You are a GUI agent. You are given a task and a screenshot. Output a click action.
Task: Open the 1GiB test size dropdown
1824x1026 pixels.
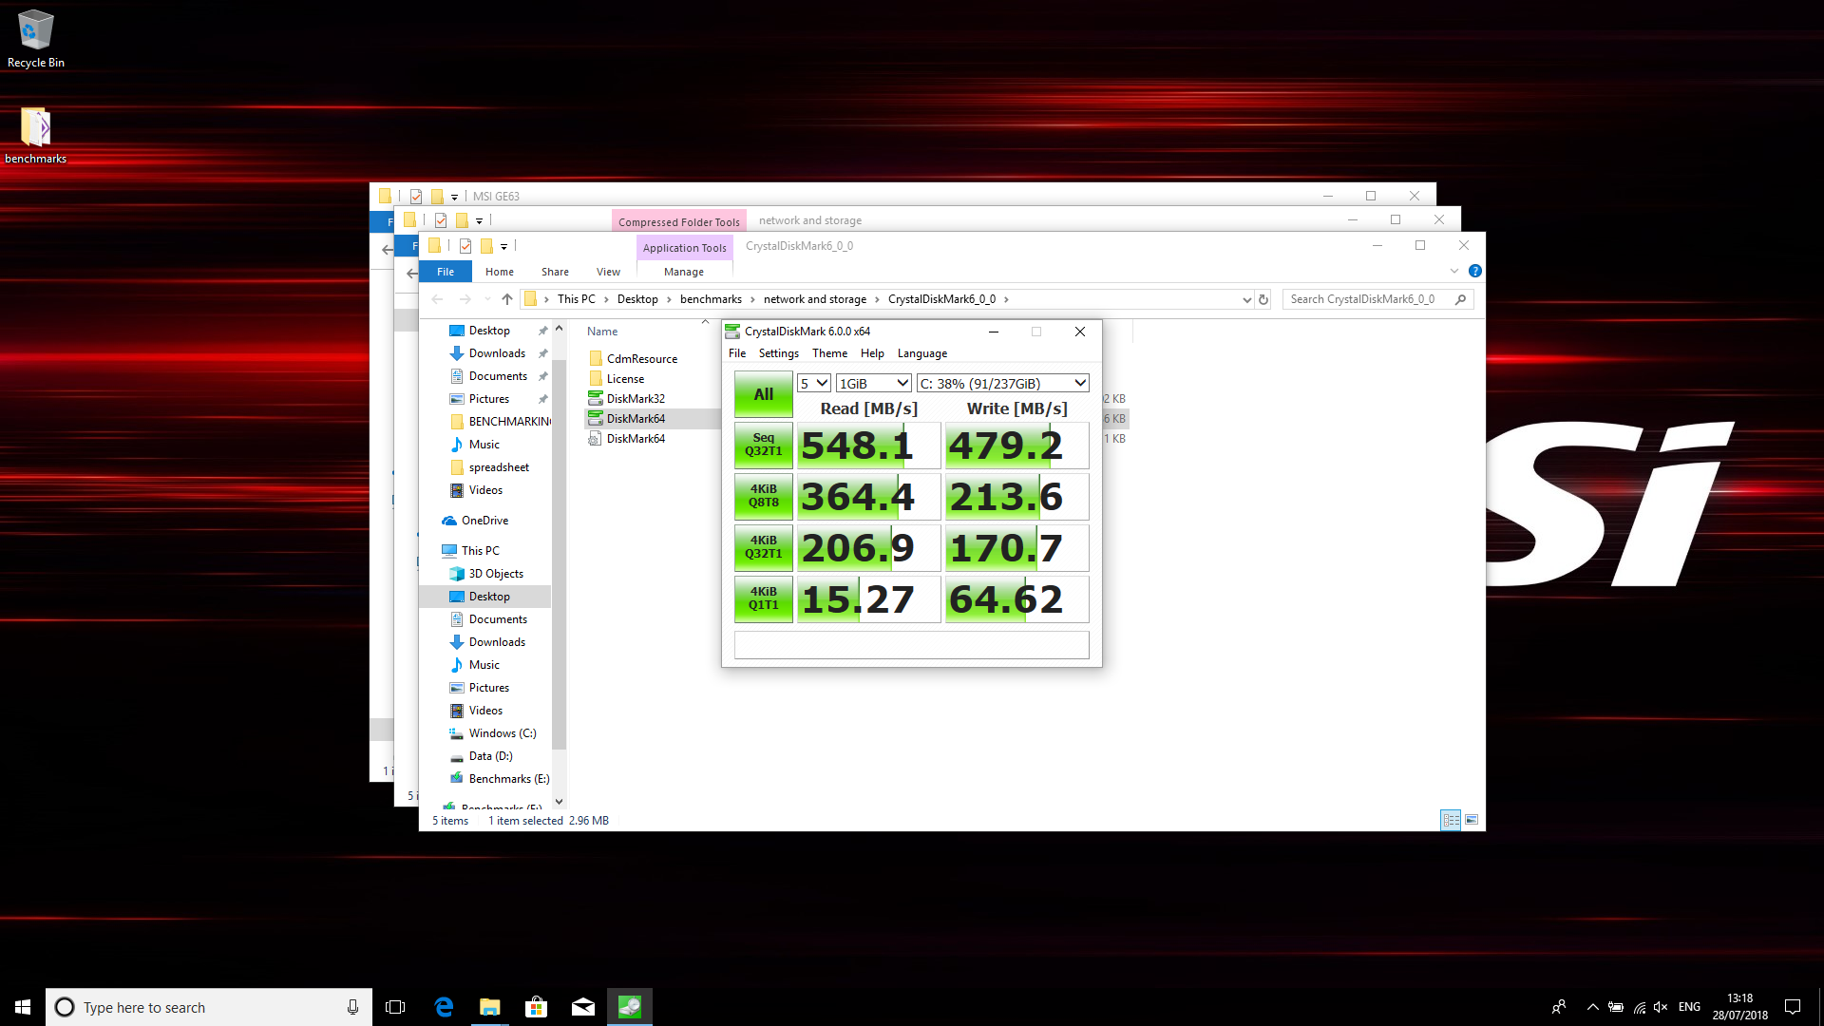click(x=874, y=384)
